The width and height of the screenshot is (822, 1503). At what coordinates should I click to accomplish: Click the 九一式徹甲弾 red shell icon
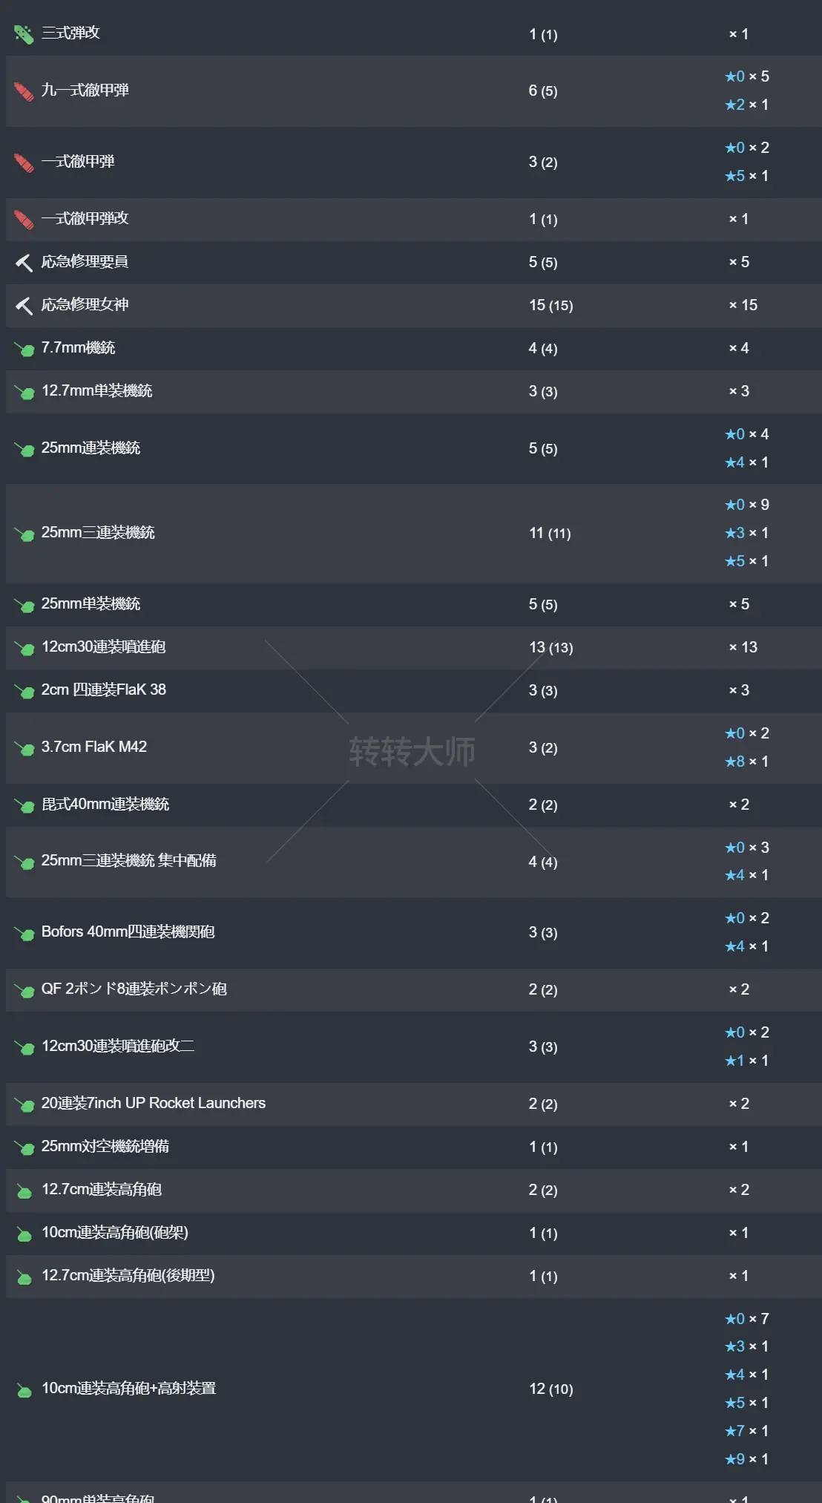tap(23, 91)
